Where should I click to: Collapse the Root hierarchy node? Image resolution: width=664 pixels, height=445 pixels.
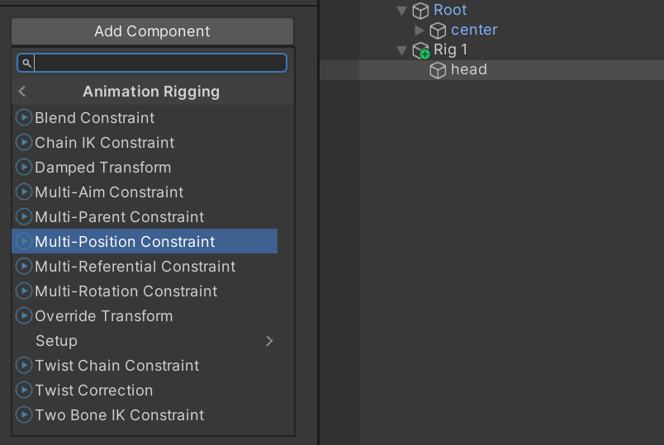pos(402,11)
